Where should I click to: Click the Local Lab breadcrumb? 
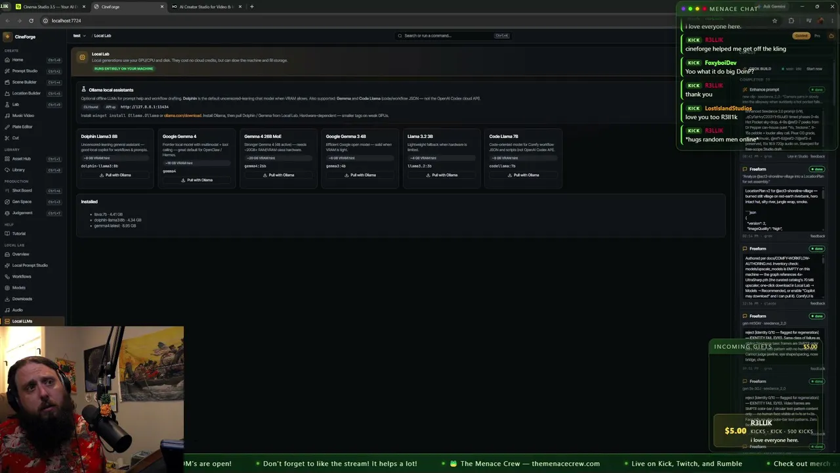point(102,35)
